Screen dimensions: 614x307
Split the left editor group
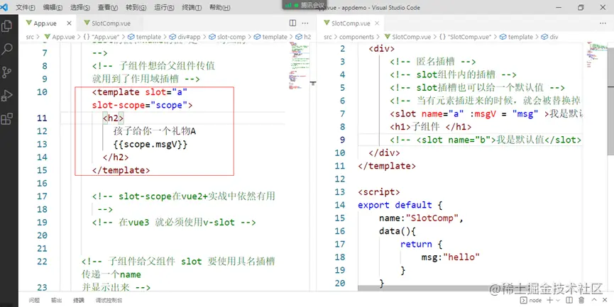pos(292,23)
